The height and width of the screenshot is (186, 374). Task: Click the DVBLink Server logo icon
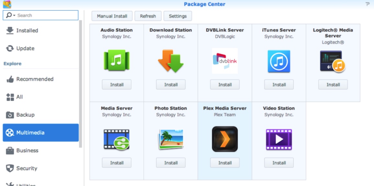(225, 61)
